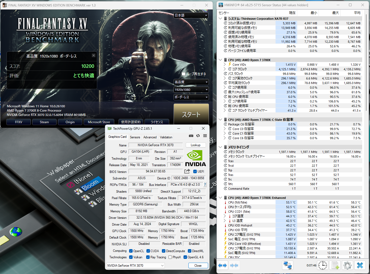
Task: Click the FFXV button
Action: click(x=19, y=122)
